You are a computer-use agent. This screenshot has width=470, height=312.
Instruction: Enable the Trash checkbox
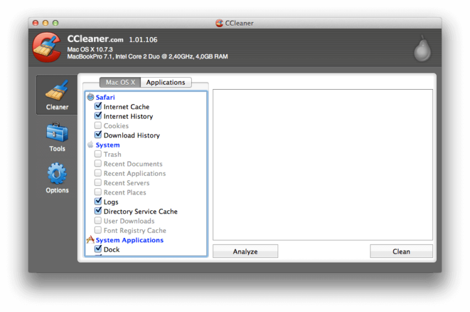(x=98, y=154)
